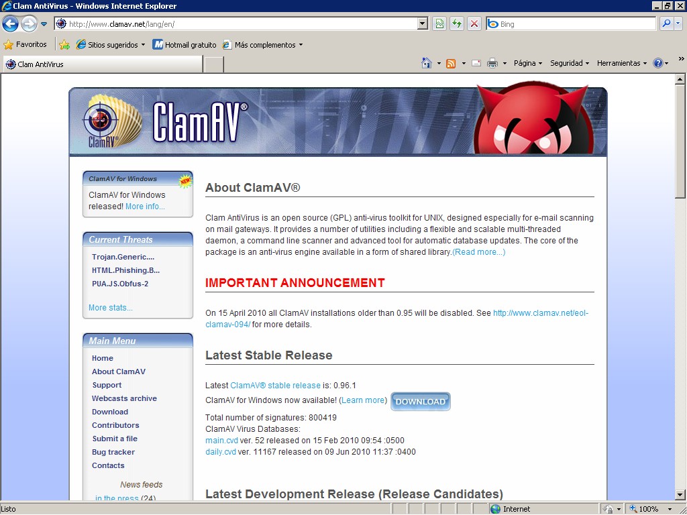The height and width of the screenshot is (515, 687).
Task: Click the ClamAV shell logo in banner
Action: pyautogui.click(x=113, y=121)
